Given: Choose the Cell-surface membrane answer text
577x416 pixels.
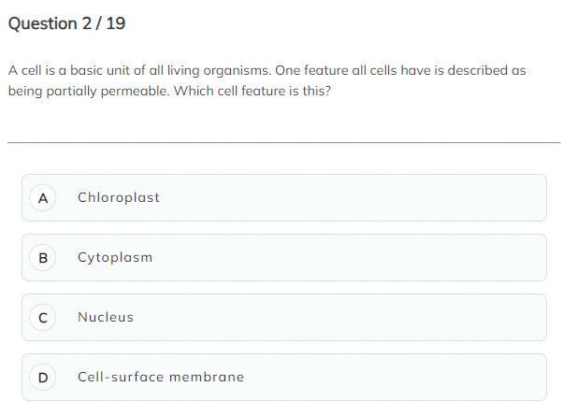Looking at the screenshot, I should pyautogui.click(x=160, y=377).
